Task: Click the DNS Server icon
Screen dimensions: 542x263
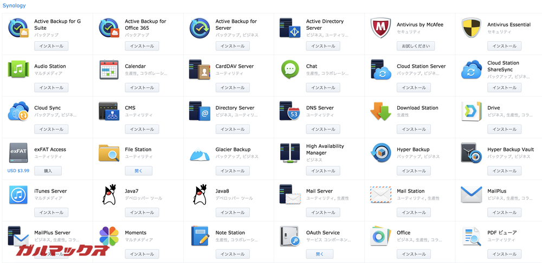Action: [x=290, y=111]
